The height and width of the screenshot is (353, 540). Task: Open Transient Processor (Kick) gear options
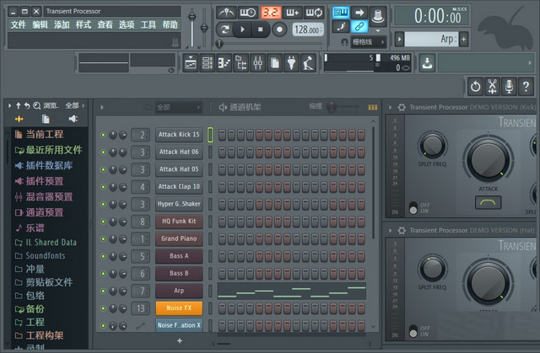pos(402,107)
